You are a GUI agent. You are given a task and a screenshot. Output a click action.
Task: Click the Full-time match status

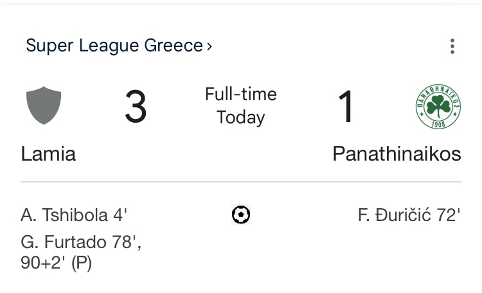point(241,94)
